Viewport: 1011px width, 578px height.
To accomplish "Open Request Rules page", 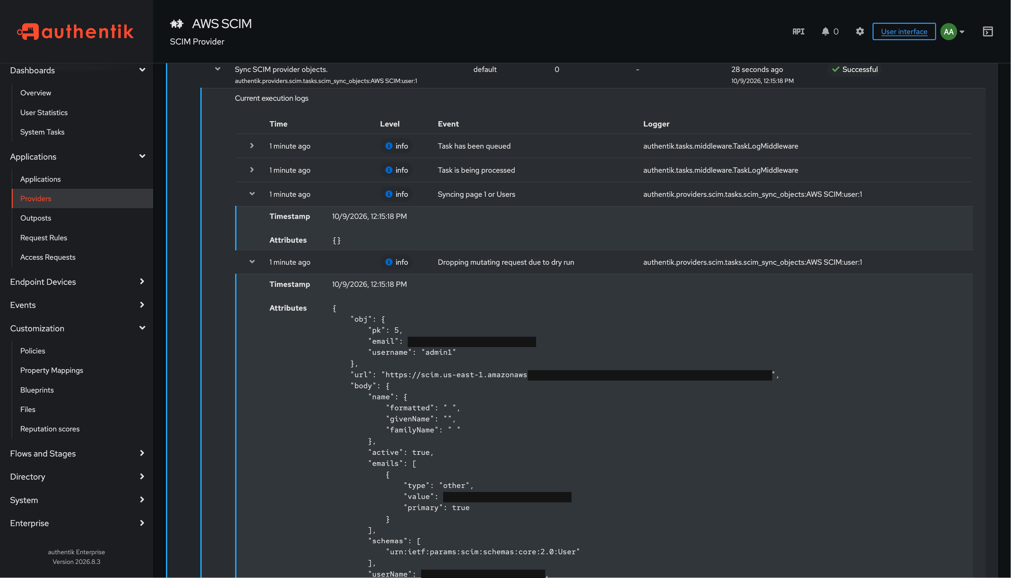I will (x=43, y=238).
